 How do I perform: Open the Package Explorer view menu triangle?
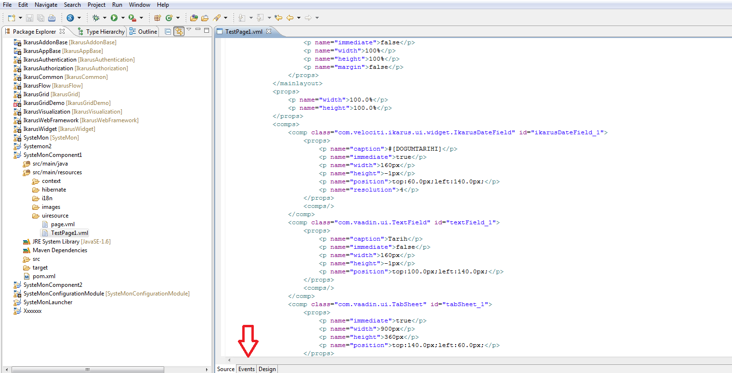coord(189,30)
